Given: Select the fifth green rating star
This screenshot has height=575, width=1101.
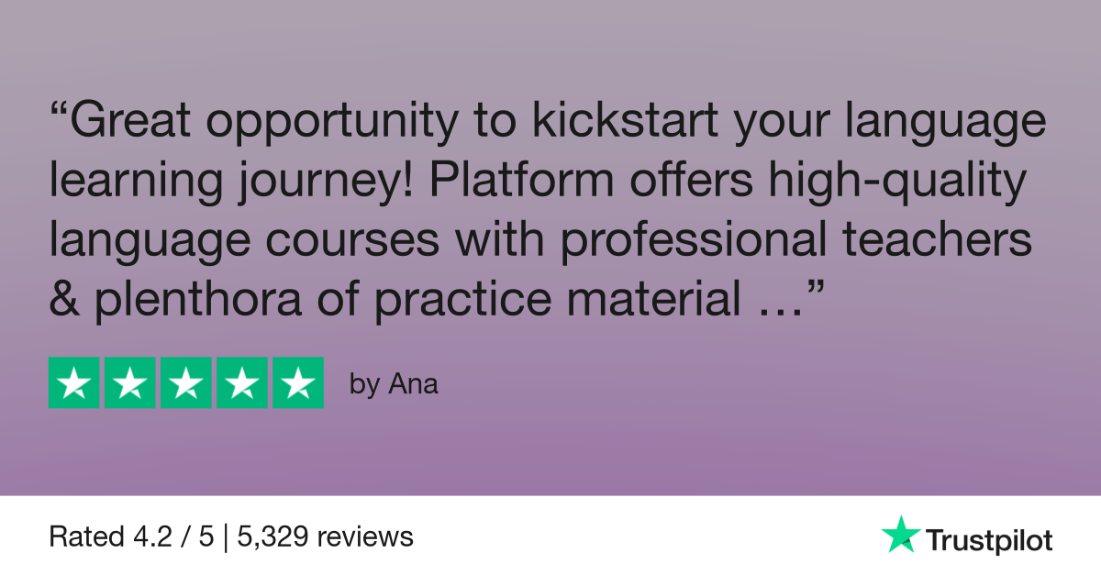Looking at the screenshot, I should coord(298,382).
